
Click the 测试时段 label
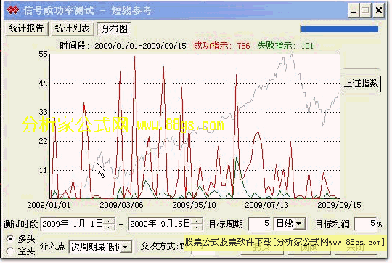20,224
